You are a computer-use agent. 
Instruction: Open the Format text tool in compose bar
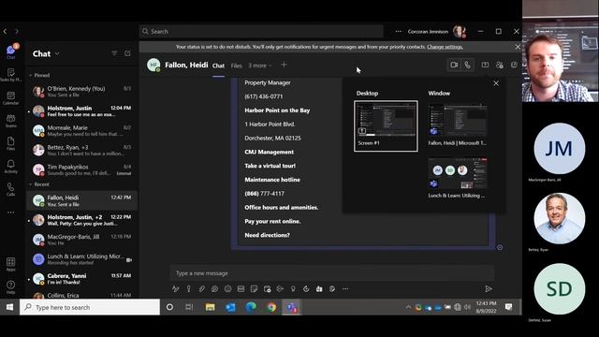(175, 289)
